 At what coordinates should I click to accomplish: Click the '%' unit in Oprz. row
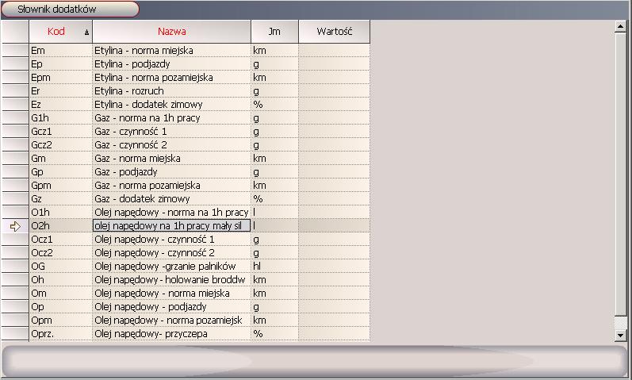click(274, 334)
